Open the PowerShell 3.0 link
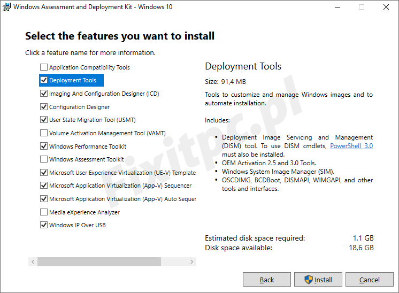399x293 pixels. [x=351, y=146]
